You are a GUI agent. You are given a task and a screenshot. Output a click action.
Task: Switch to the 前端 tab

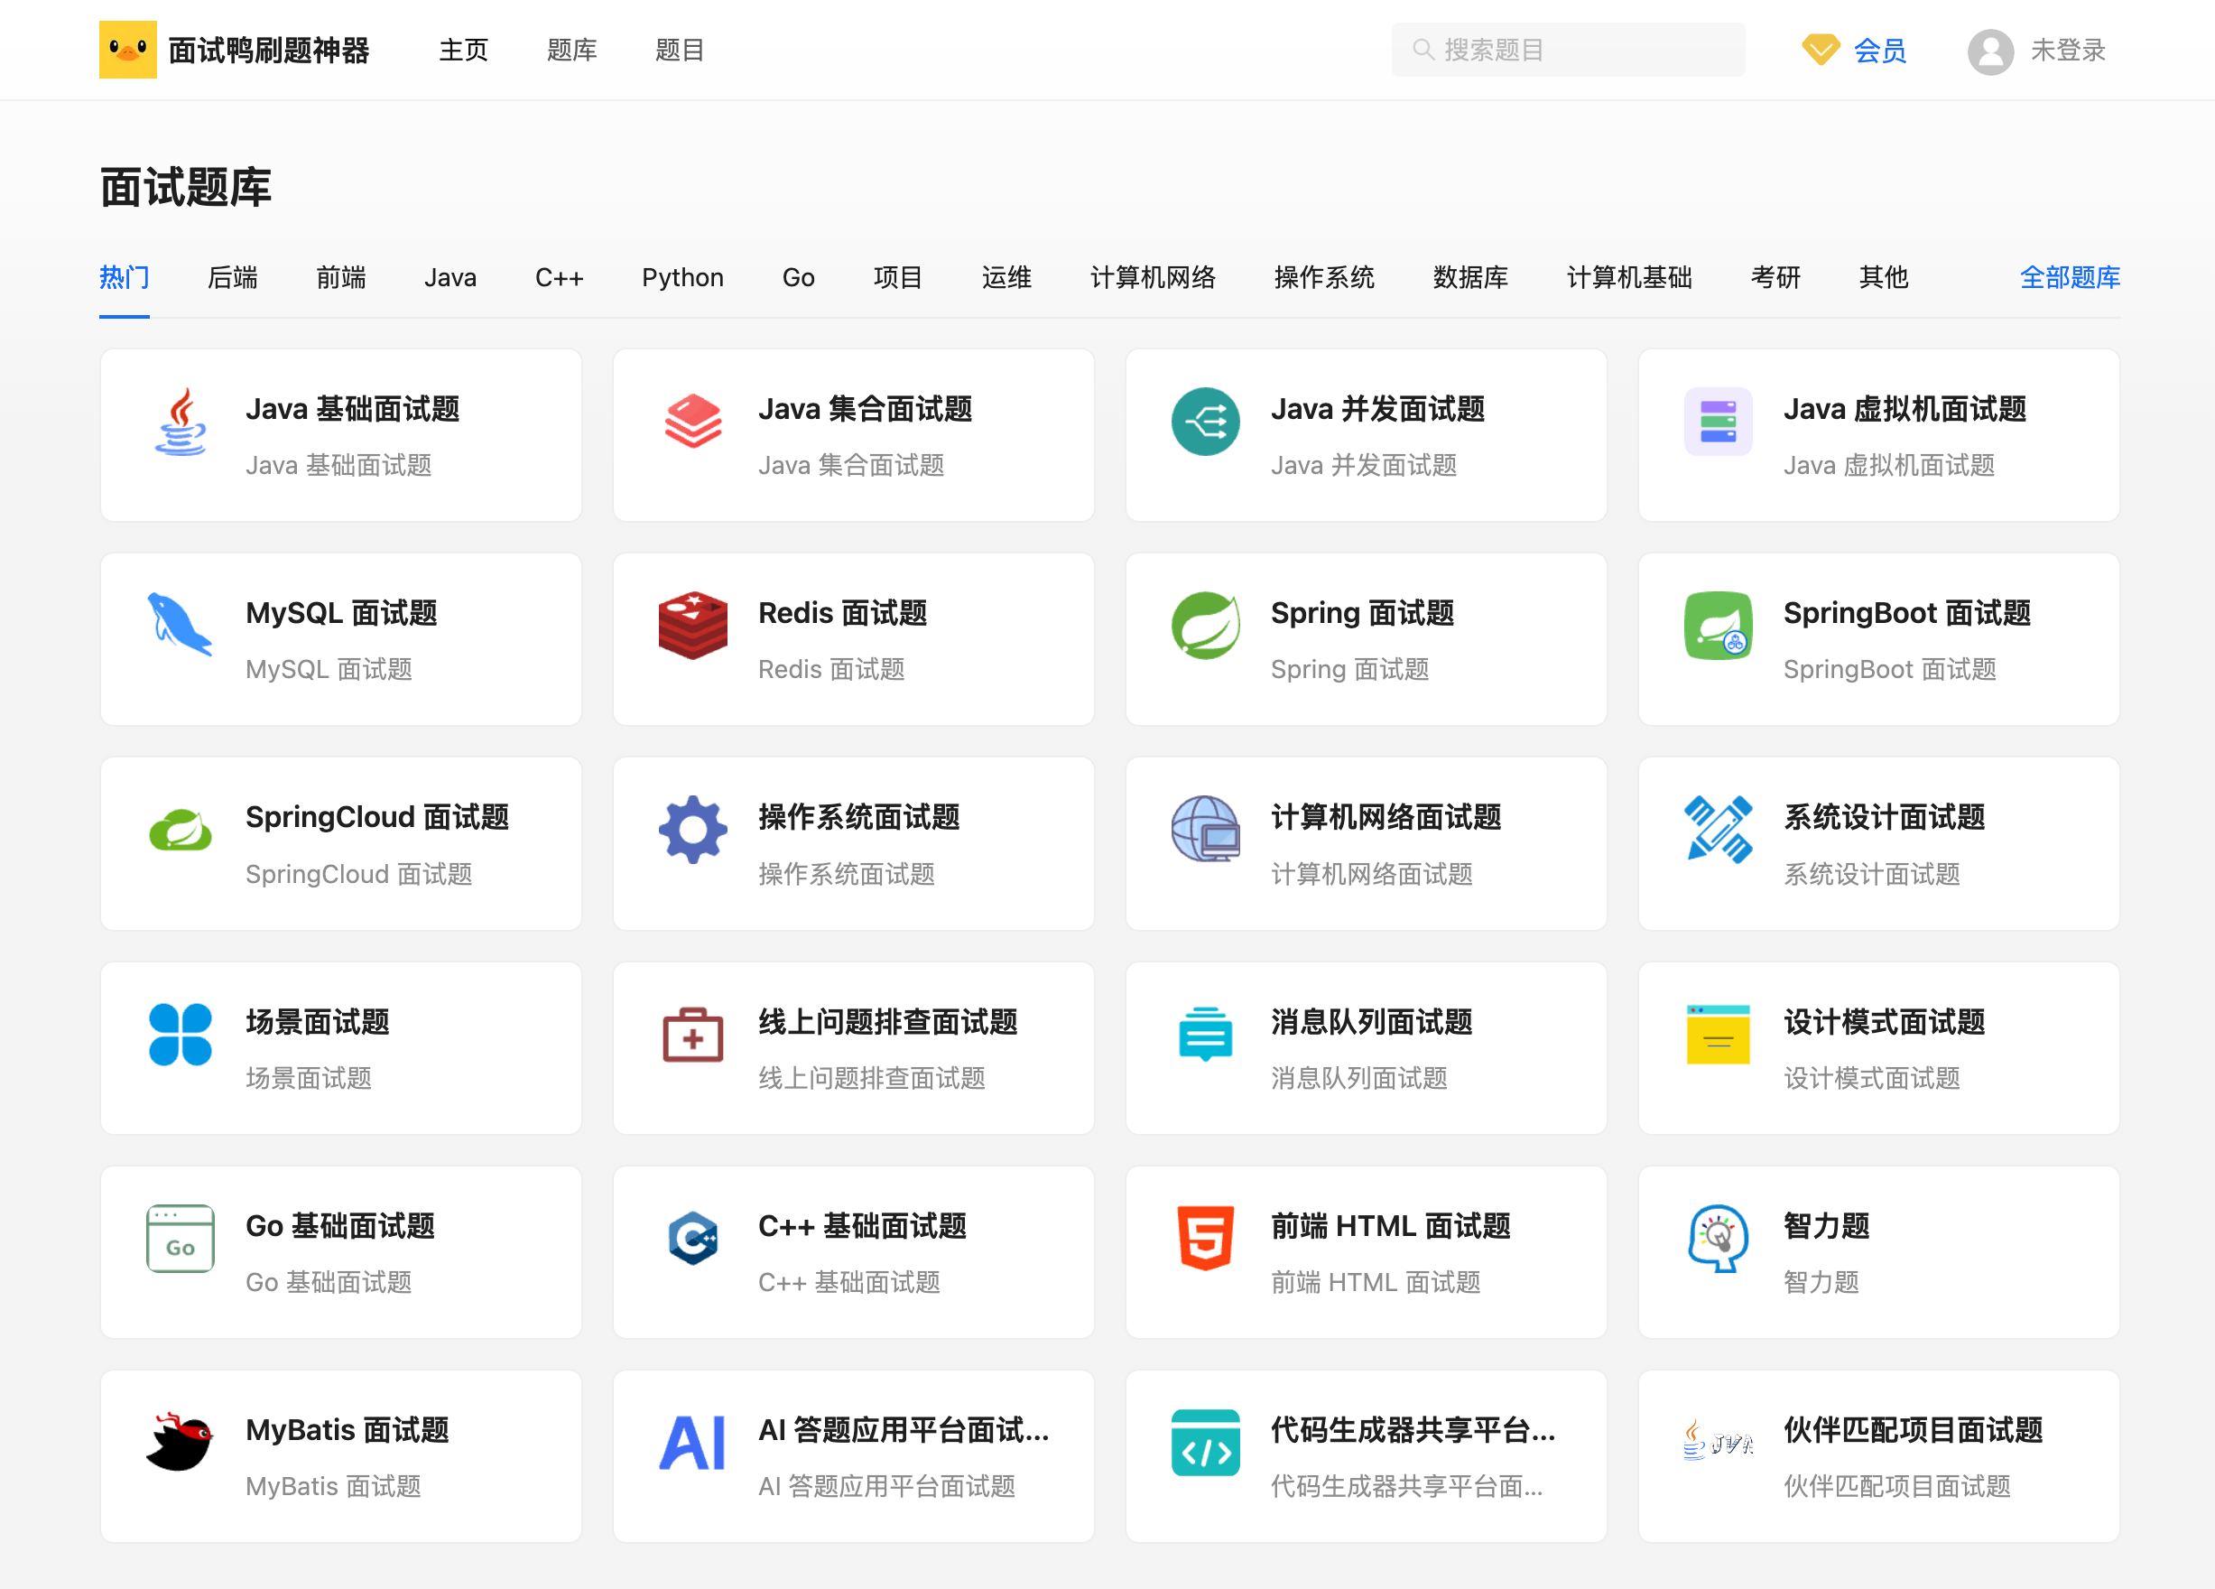341,277
